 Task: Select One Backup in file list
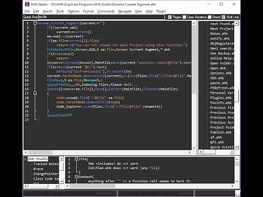click(222, 53)
